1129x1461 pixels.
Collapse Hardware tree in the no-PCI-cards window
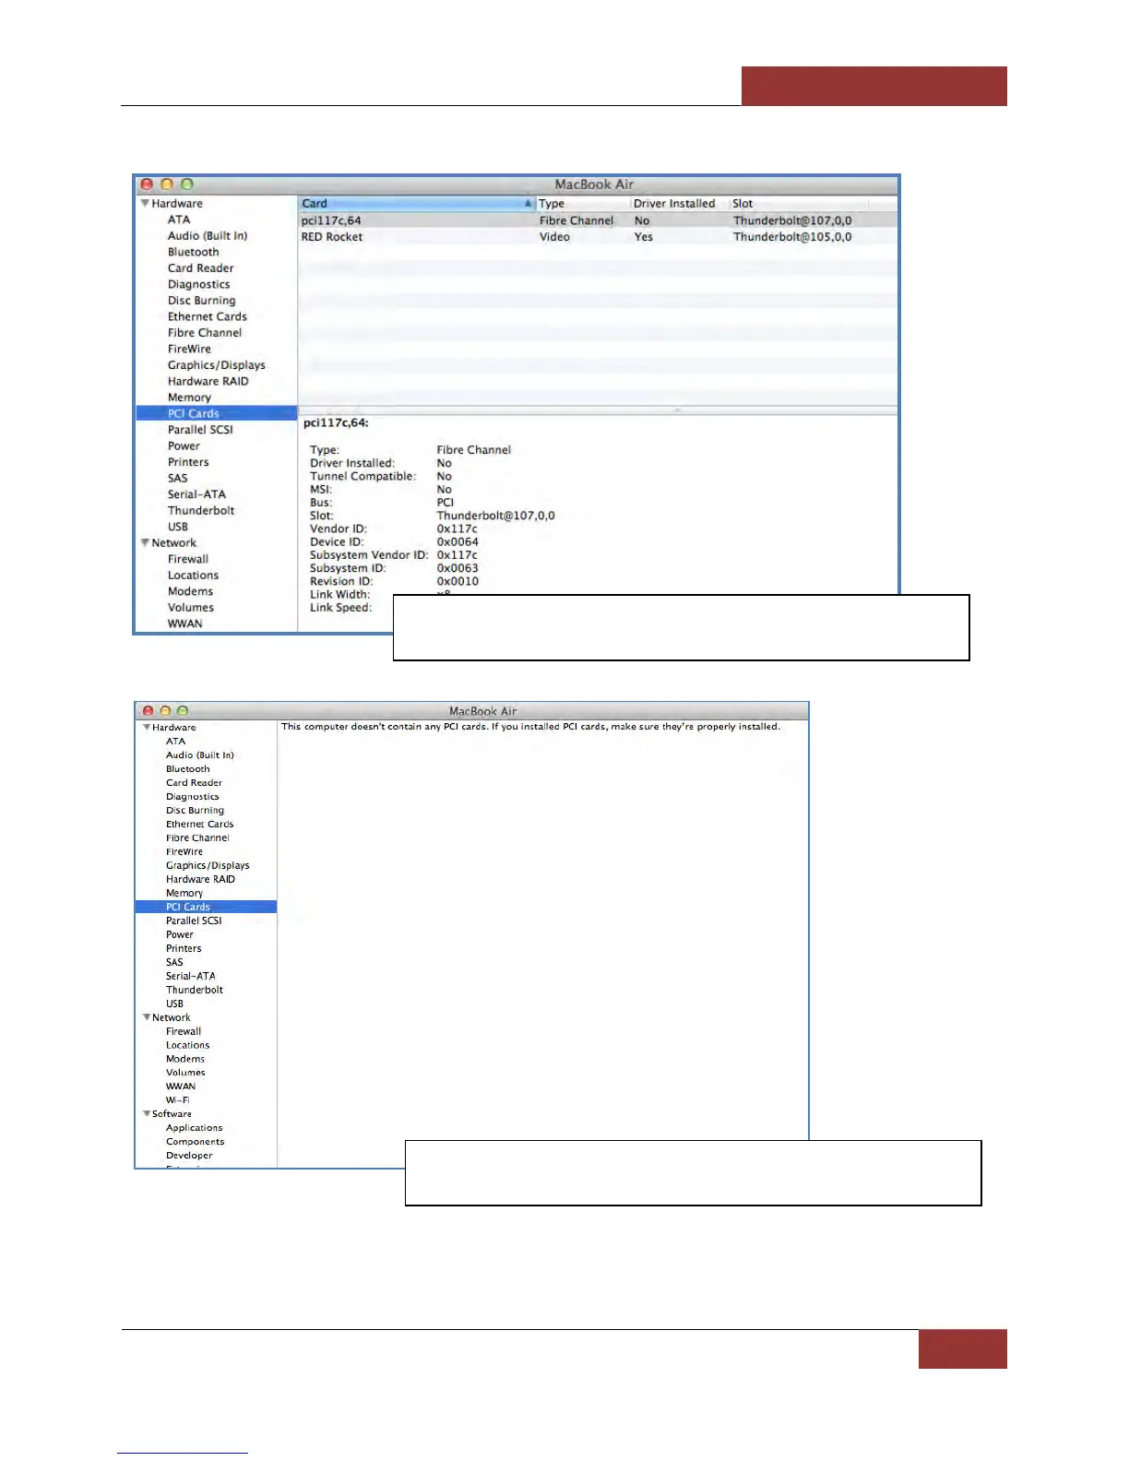click(147, 728)
